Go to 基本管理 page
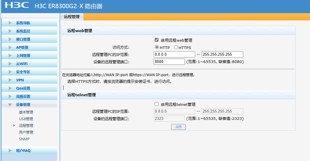The width and height of the screenshot is (310, 161). tap(26, 112)
